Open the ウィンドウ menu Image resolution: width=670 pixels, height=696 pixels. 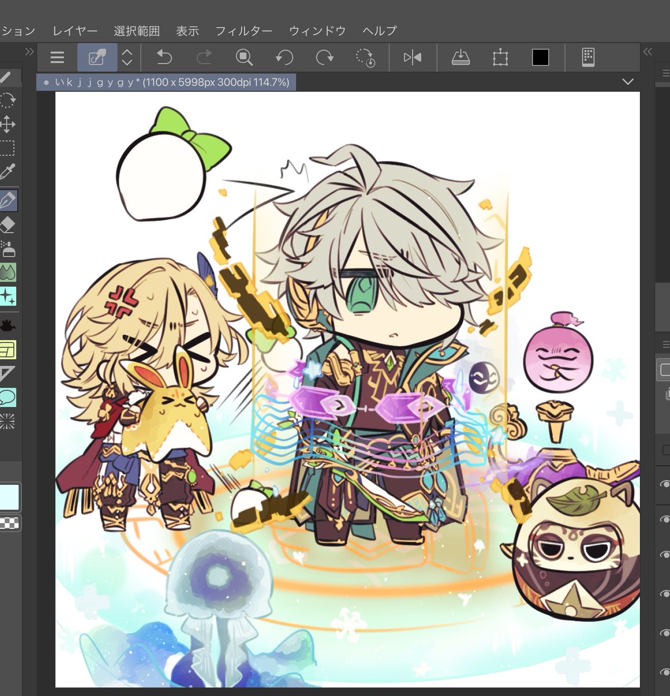(317, 31)
